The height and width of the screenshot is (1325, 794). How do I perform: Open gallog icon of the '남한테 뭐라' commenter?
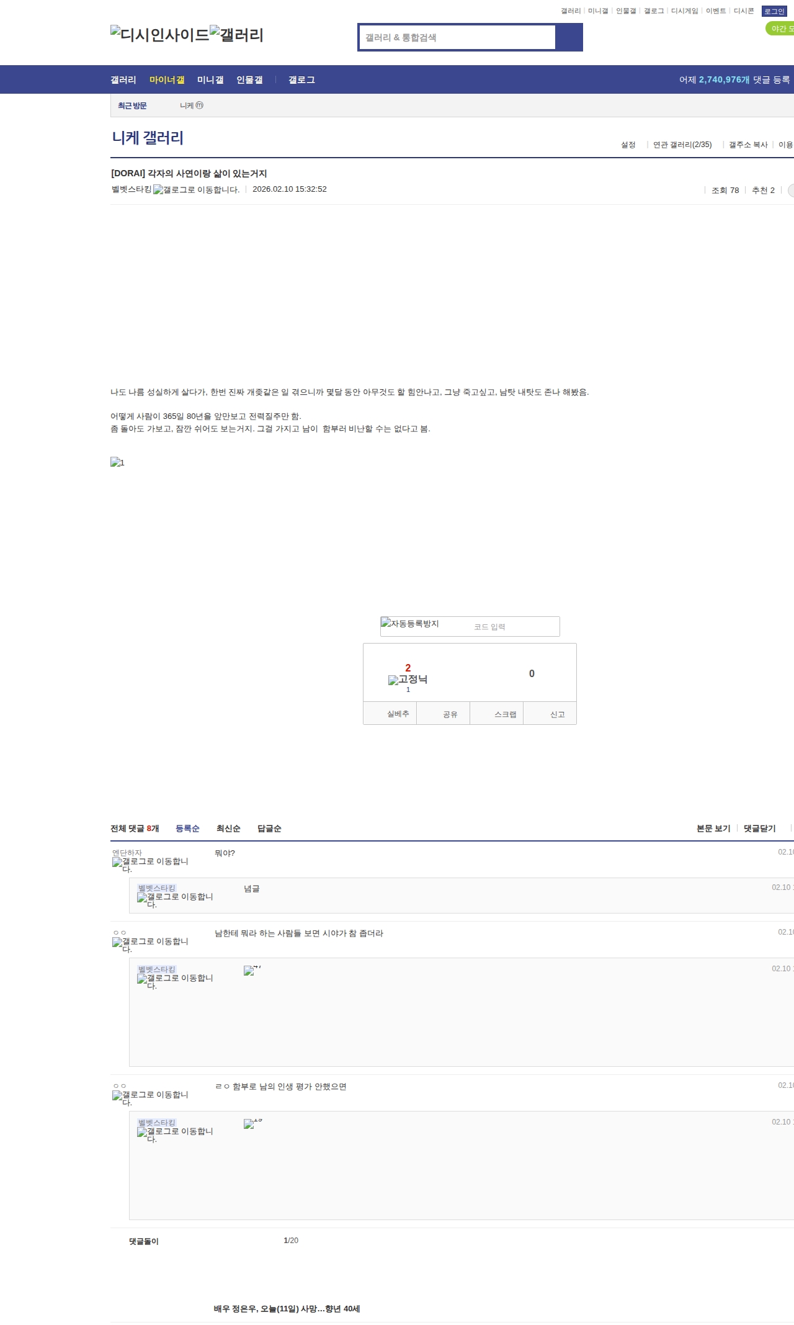click(150, 945)
